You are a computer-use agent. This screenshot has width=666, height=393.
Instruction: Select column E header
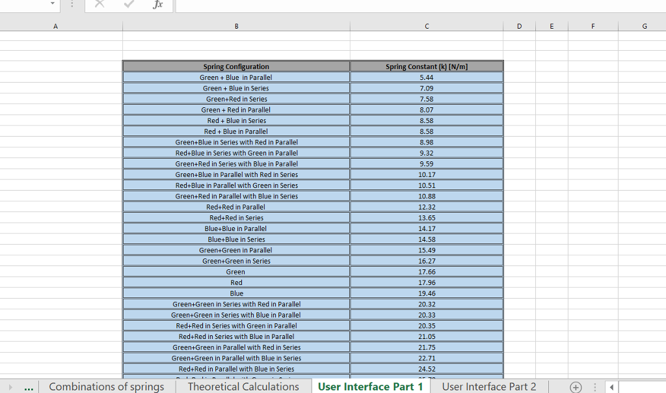coord(552,26)
